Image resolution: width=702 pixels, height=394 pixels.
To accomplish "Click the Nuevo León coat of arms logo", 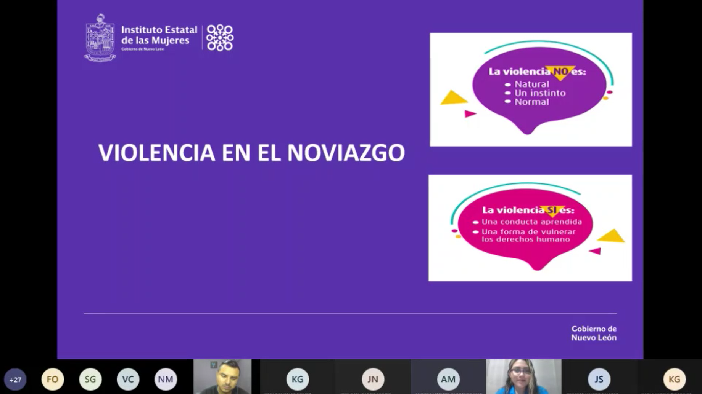I will 100,38.
